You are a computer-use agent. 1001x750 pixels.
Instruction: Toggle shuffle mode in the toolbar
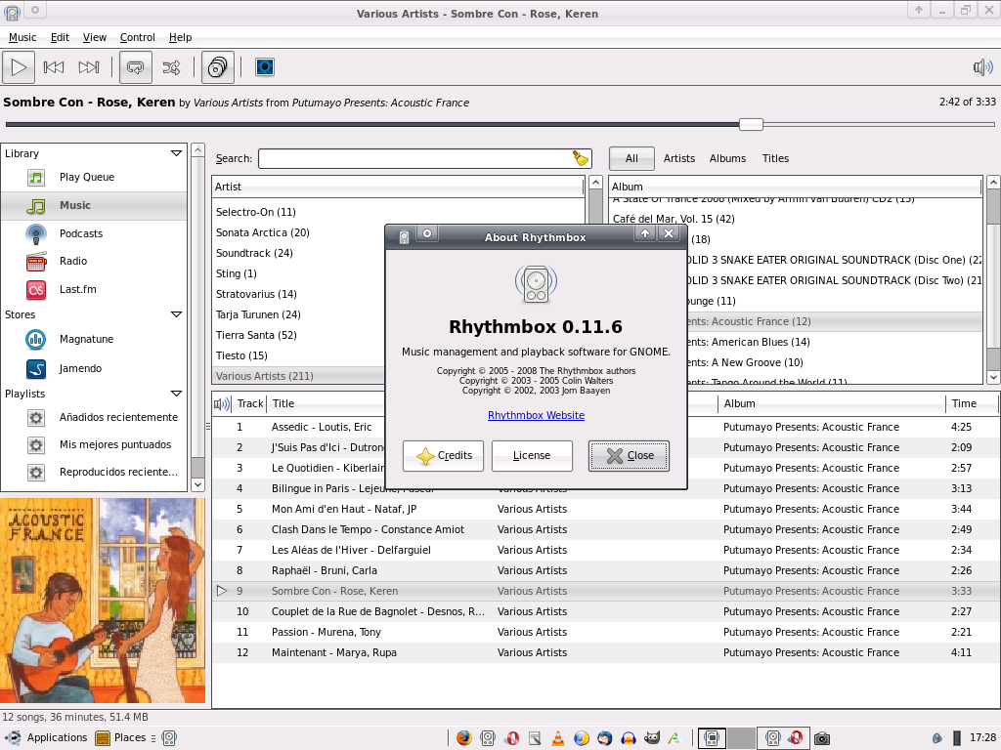point(171,67)
